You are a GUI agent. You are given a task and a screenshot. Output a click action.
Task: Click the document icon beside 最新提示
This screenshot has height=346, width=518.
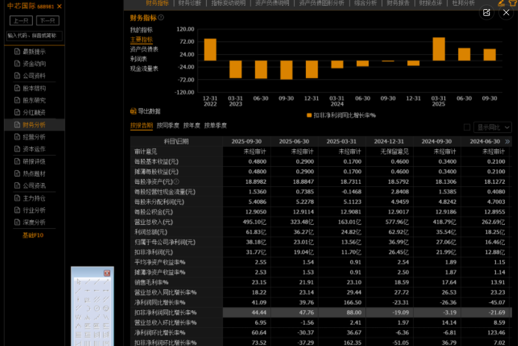[17, 51]
